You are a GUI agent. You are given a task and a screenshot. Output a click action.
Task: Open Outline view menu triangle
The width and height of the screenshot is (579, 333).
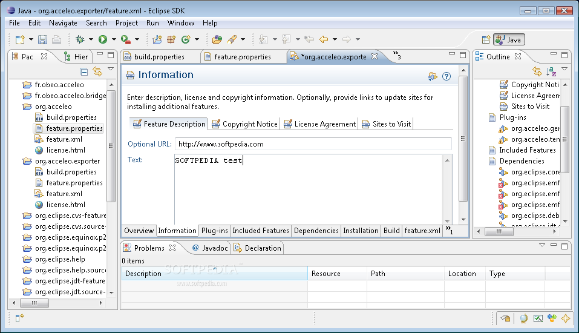point(564,69)
